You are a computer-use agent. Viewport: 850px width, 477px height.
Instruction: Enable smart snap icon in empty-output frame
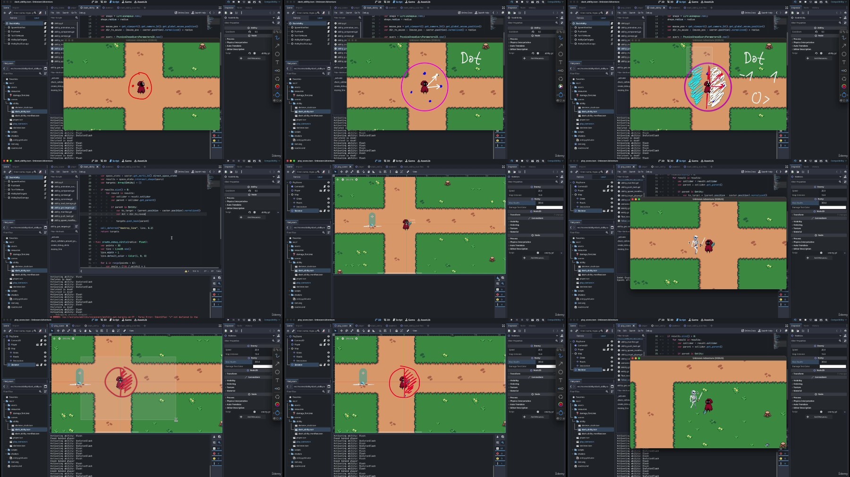pyautogui.click(x=380, y=172)
